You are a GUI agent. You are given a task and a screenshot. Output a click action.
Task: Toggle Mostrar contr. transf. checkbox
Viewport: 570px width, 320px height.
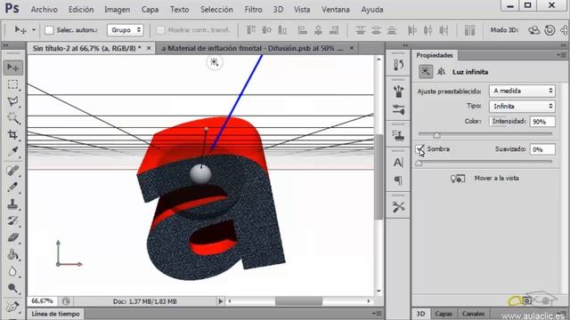[x=160, y=30]
